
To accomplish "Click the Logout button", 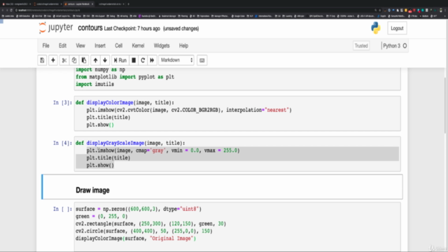I will point(397,28).
